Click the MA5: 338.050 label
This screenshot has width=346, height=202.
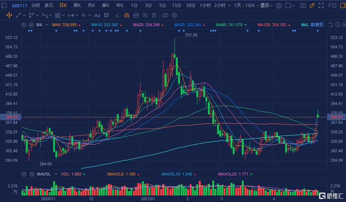point(64,25)
